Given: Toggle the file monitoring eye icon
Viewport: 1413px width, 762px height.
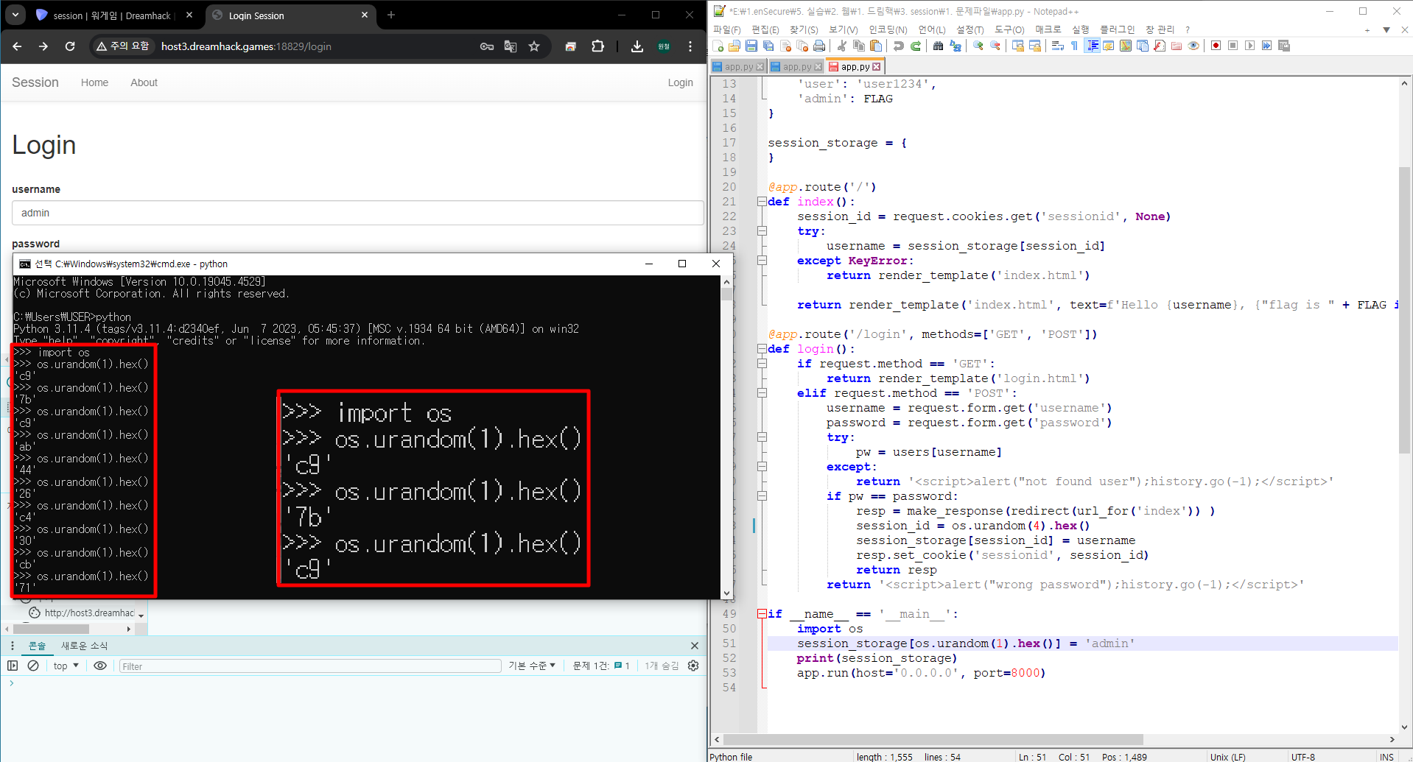Looking at the screenshot, I should [1193, 46].
